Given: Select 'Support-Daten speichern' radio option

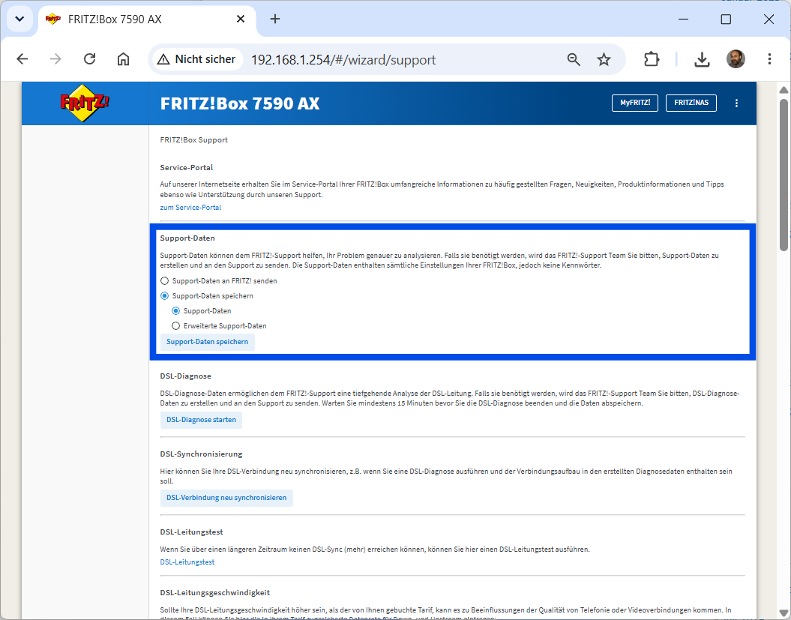Looking at the screenshot, I should [x=164, y=296].
